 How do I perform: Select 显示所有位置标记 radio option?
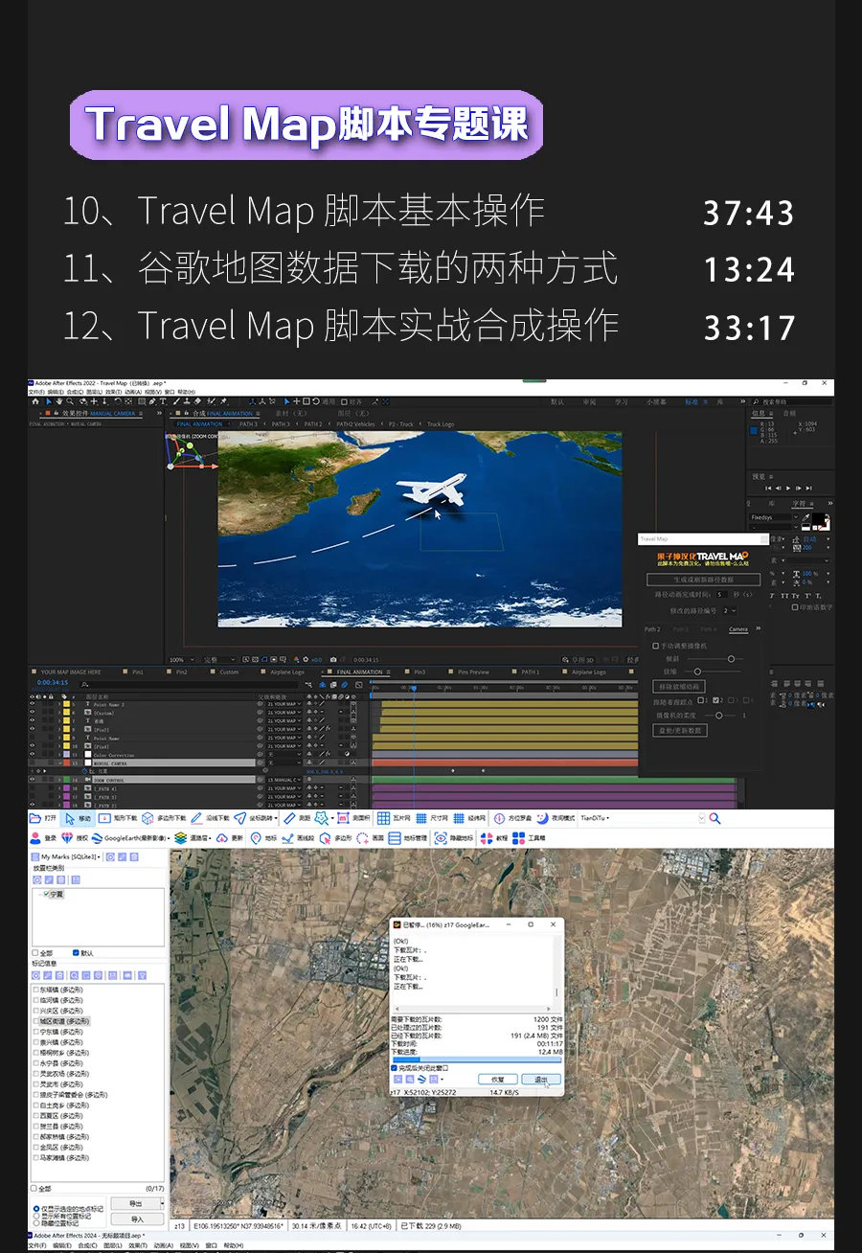36,1217
